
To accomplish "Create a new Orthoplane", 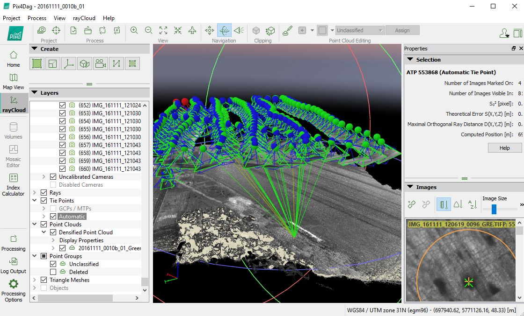I will 53,63.
